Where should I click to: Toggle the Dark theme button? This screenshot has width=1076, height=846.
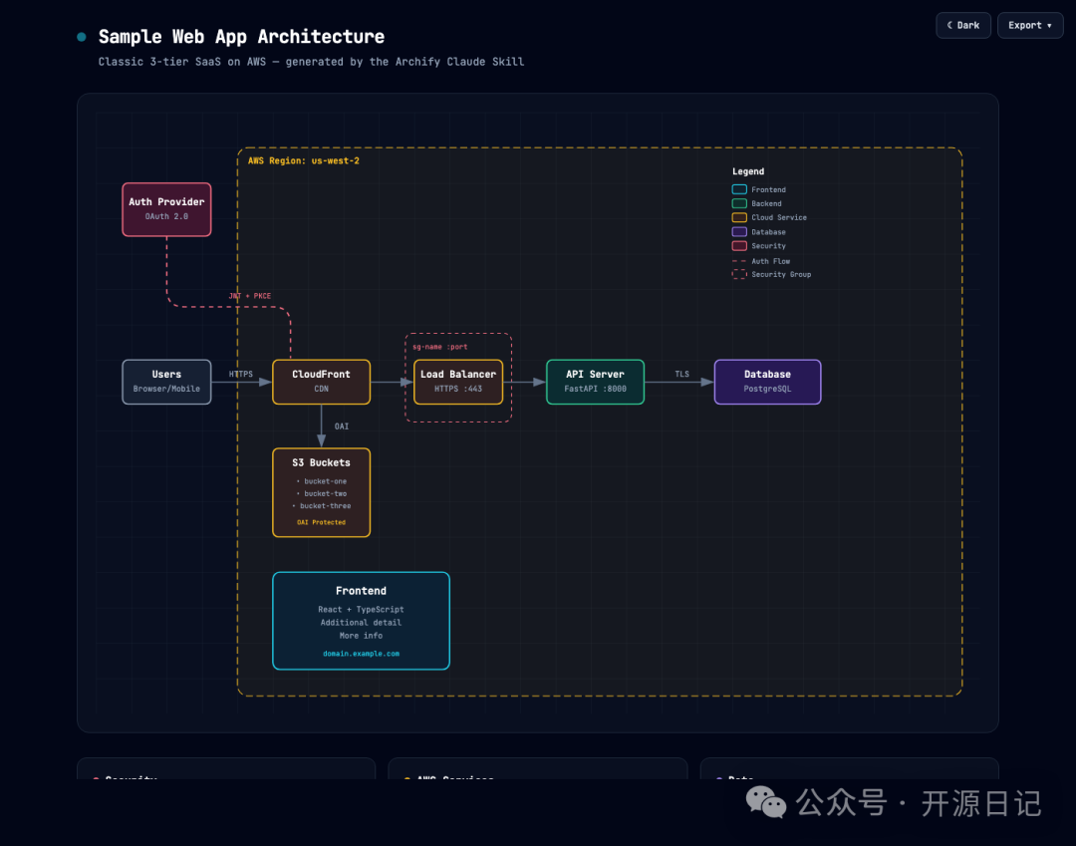click(962, 25)
